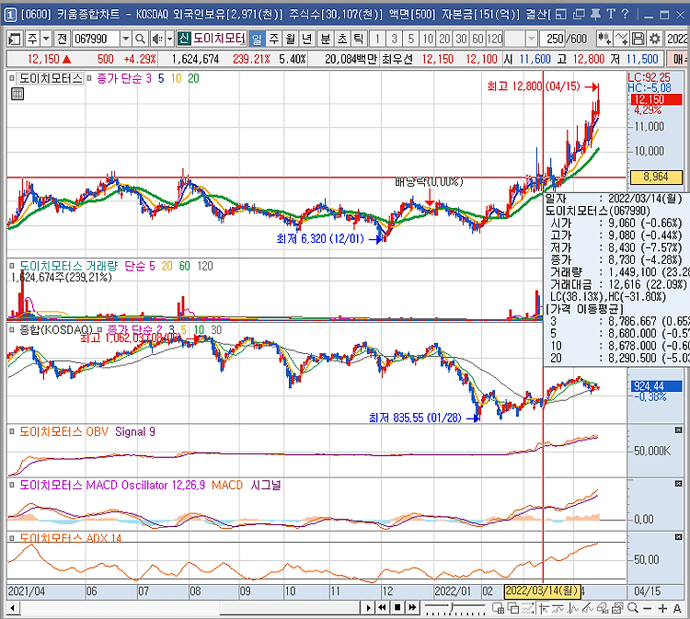Select interval button 60

pyautogui.click(x=477, y=40)
